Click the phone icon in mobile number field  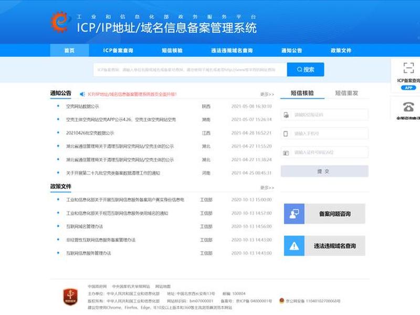pyautogui.click(x=286, y=134)
